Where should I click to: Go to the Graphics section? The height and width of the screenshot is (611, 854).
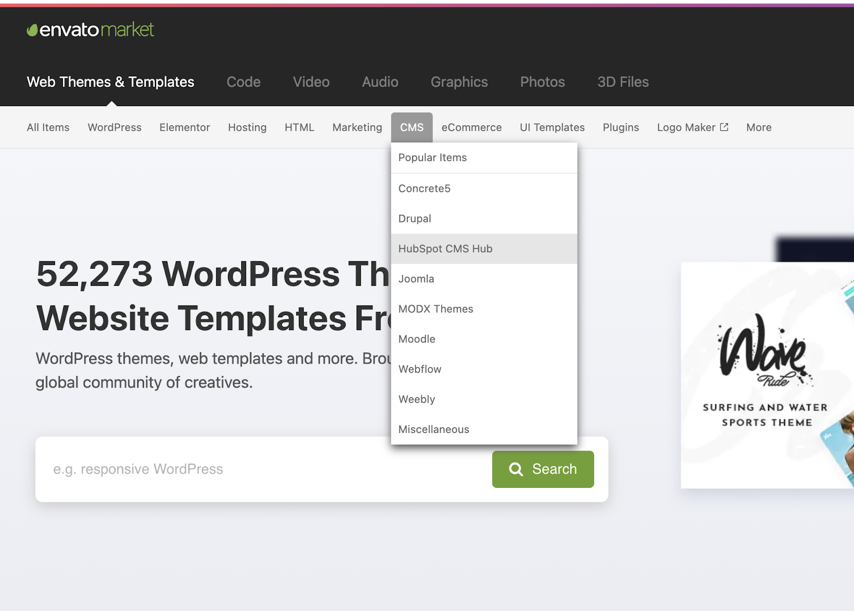pyautogui.click(x=459, y=82)
